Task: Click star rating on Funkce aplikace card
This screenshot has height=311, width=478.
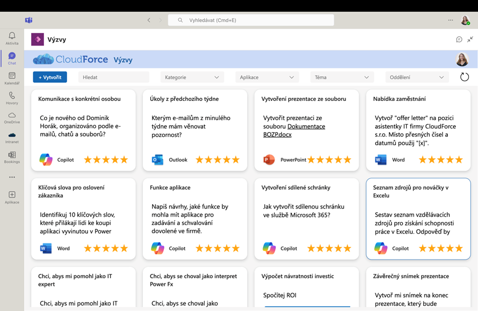Action: coord(218,248)
